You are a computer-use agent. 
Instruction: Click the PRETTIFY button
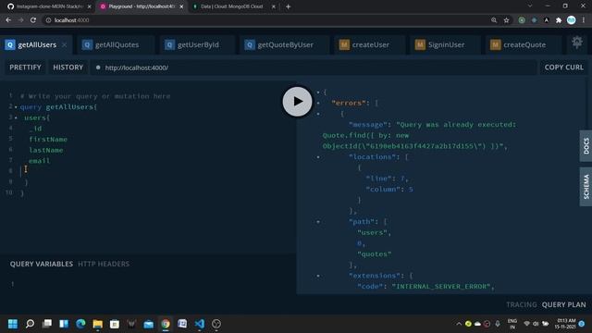click(x=25, y=68)
